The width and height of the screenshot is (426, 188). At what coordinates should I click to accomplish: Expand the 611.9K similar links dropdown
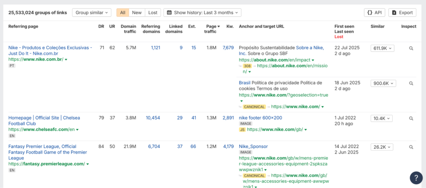click(382, 48)
